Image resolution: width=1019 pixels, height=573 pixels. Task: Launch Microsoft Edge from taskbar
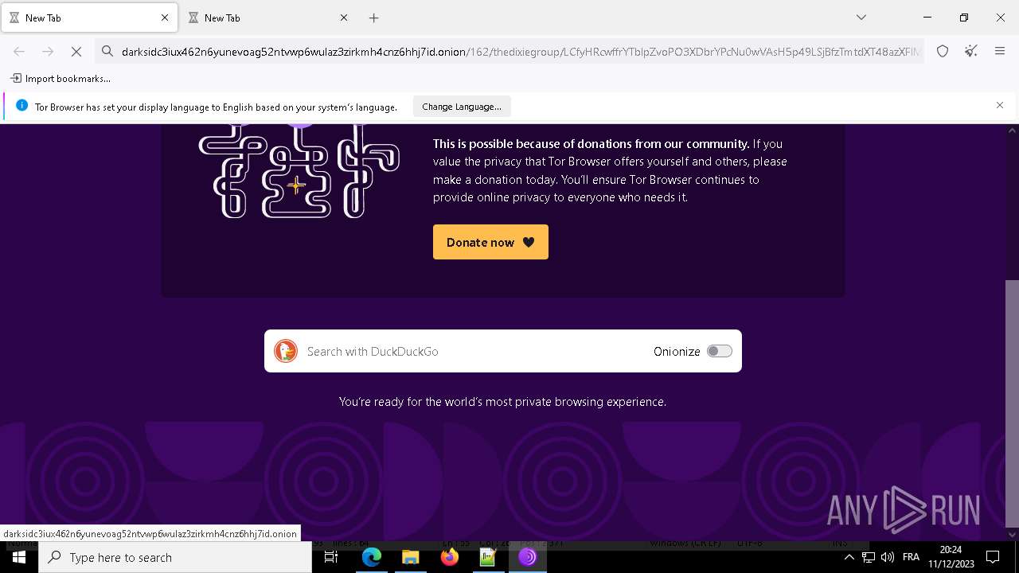(x=372, y=557)
